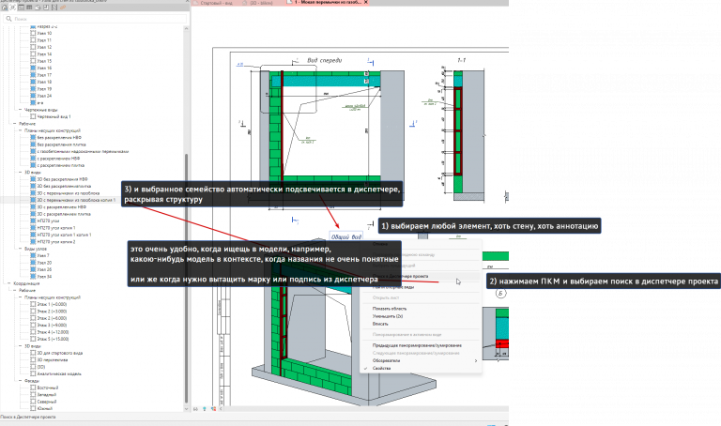Click the scrollbar down arrow in project browser
Screen dimensions: 721x426
click(186, 408)
